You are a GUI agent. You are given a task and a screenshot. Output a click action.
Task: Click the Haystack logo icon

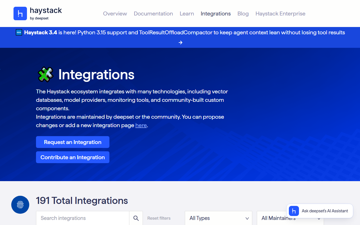[x=20, y=13]
